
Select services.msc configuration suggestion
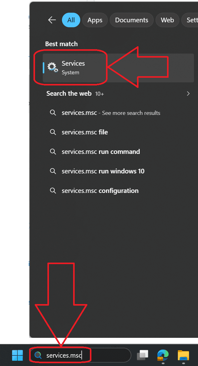pyautogui.click(x=100, y=190)
